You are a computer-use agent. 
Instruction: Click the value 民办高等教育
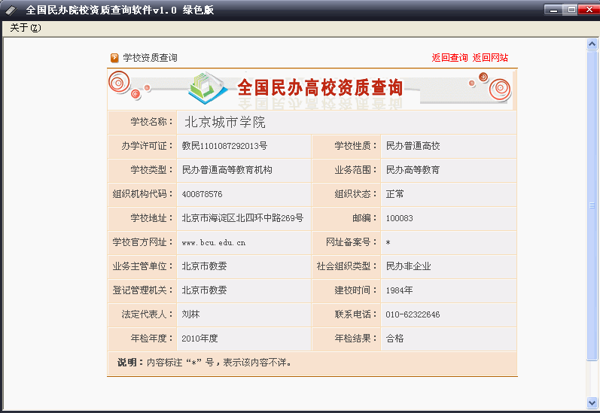(x=413, y=170)
